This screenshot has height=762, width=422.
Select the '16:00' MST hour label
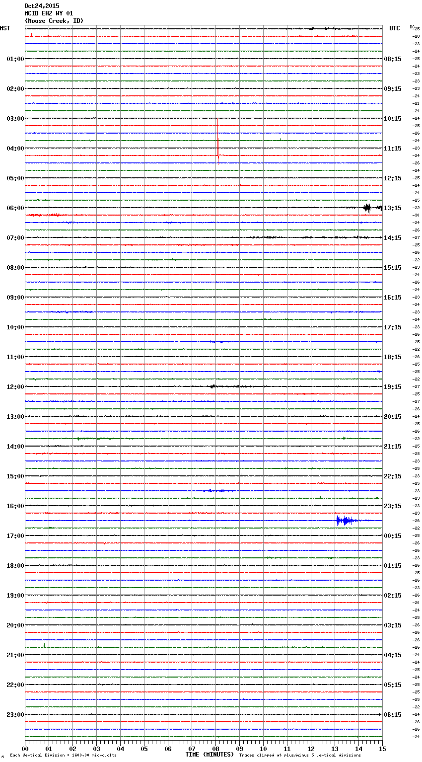(x=15, y=506)
